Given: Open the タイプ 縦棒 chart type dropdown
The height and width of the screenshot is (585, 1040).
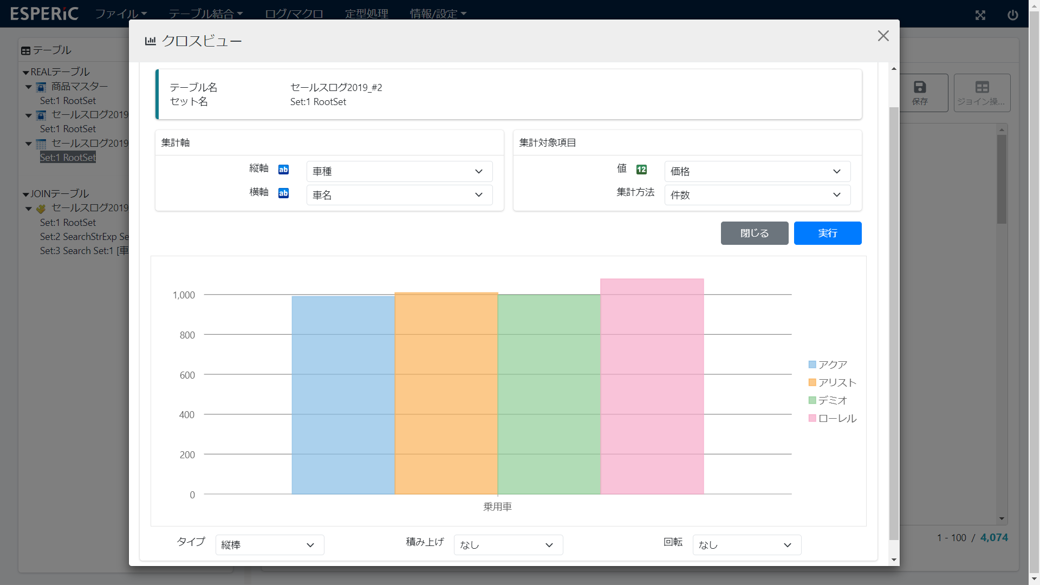Looking at the screenshot, I should (x=269, y=545).
